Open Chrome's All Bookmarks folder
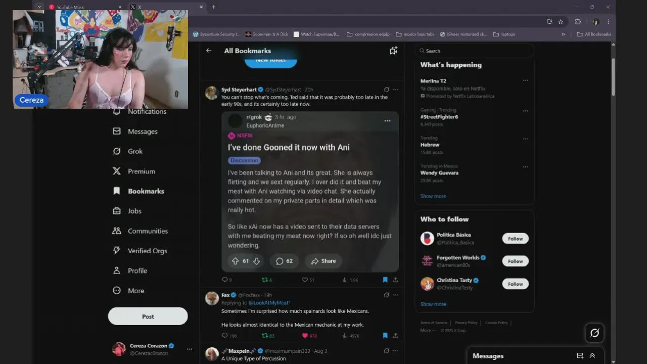The height and width of the screenshot is (364, 647). coord(594,34)
